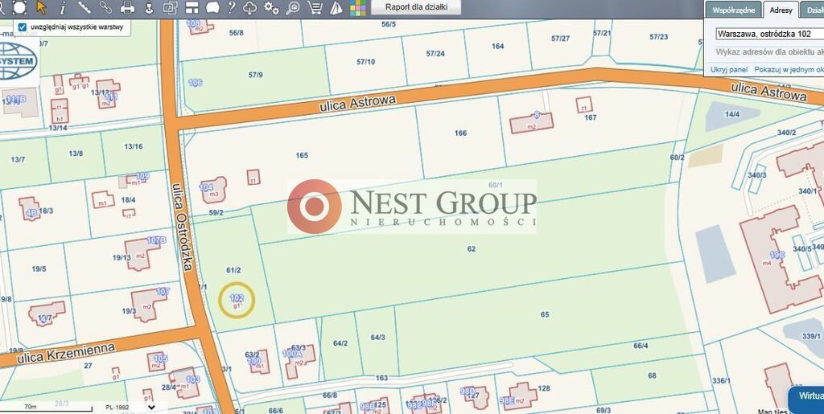
Task: Click parcel label 62 on map
Action: [471, 248]
